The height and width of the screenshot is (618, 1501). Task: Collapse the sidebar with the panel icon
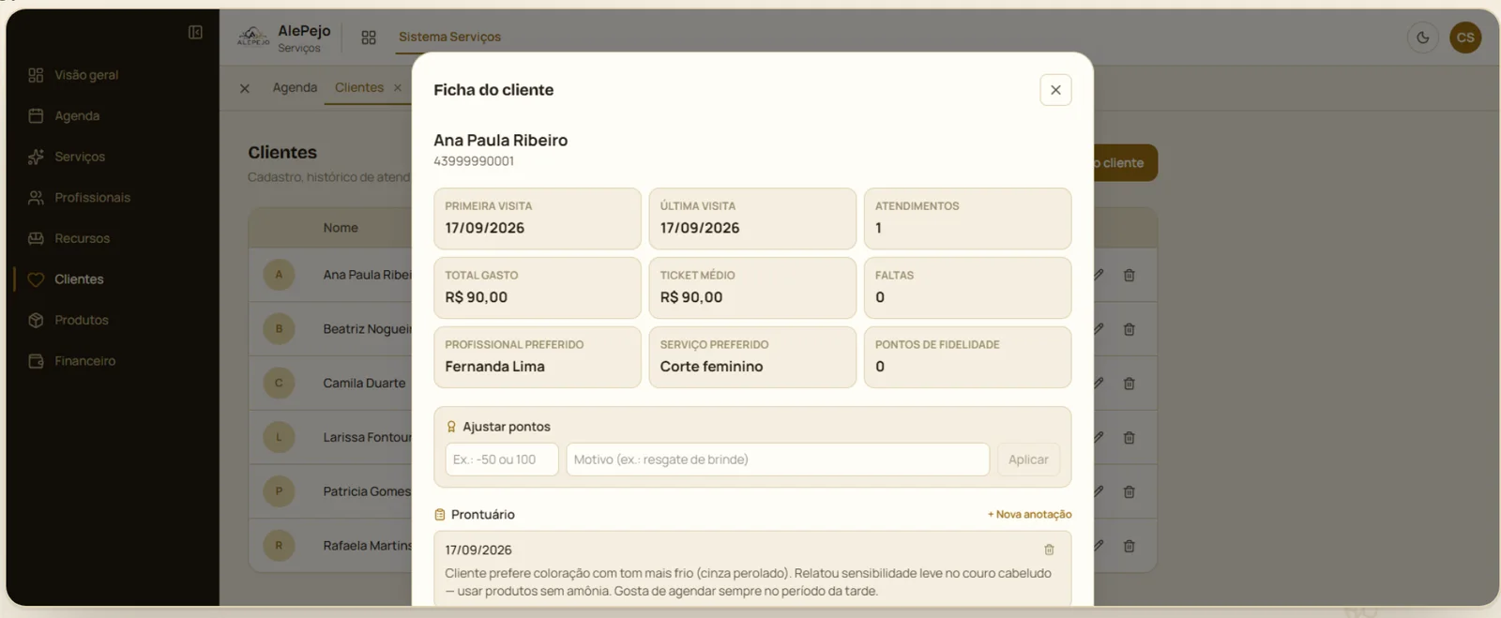coord(195,33)
